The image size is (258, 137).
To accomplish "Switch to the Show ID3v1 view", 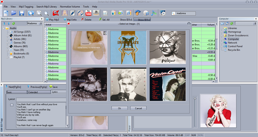I will tap(126, 20).
